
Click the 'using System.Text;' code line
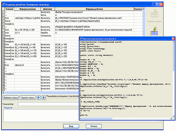click(90, 46)
